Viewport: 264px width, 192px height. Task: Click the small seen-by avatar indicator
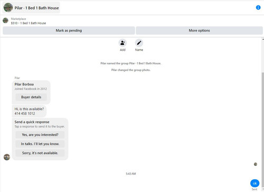tap(256, 164)
